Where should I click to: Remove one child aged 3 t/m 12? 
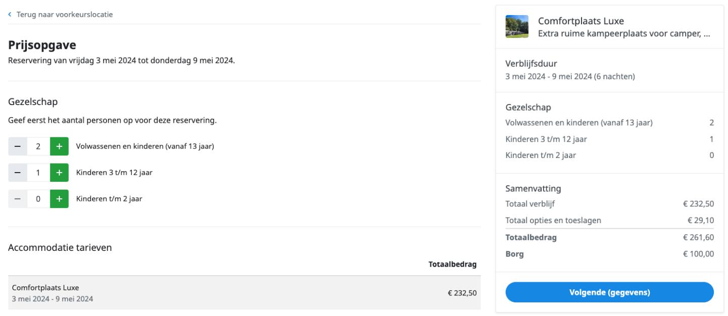click(x=18, y=173)
